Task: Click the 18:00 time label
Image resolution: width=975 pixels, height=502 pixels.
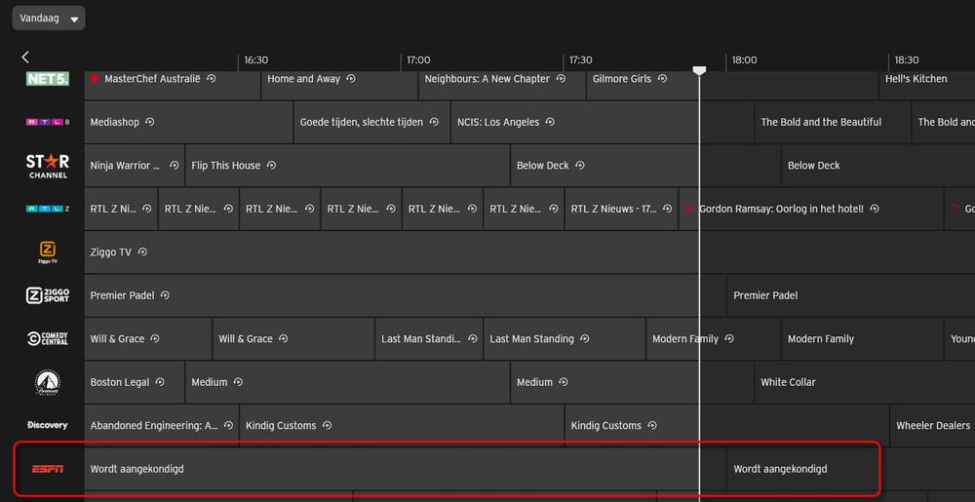Action: pos(744,60)
